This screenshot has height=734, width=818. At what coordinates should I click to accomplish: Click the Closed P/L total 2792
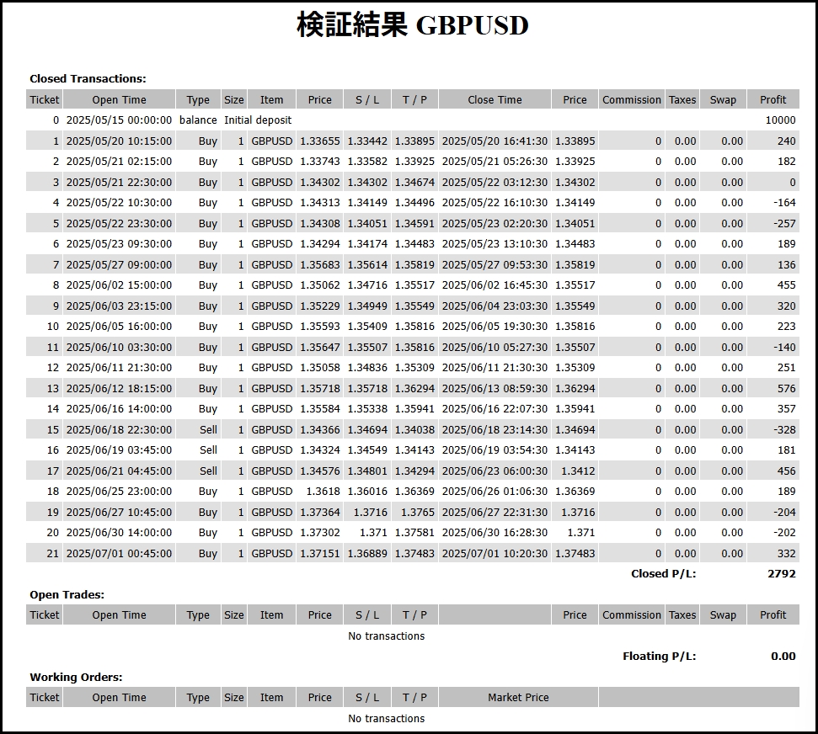point(781,574)
